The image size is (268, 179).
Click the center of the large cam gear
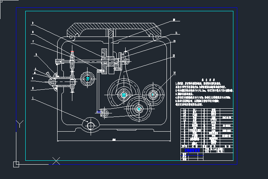124,94
